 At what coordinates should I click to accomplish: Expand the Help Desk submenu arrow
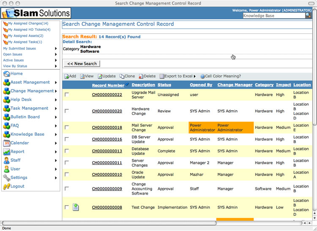point(56,100)
